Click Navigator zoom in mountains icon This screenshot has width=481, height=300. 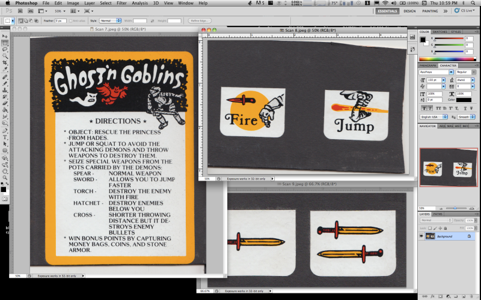[471, 208]
